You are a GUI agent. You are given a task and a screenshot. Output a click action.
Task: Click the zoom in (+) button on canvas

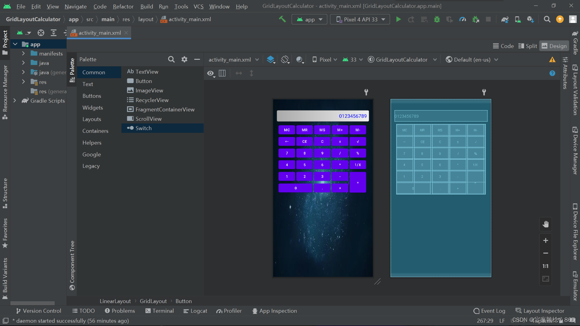click(545, 240)
